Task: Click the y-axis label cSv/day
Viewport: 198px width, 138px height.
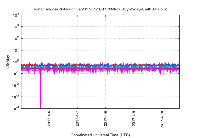Action: (8, 62)
